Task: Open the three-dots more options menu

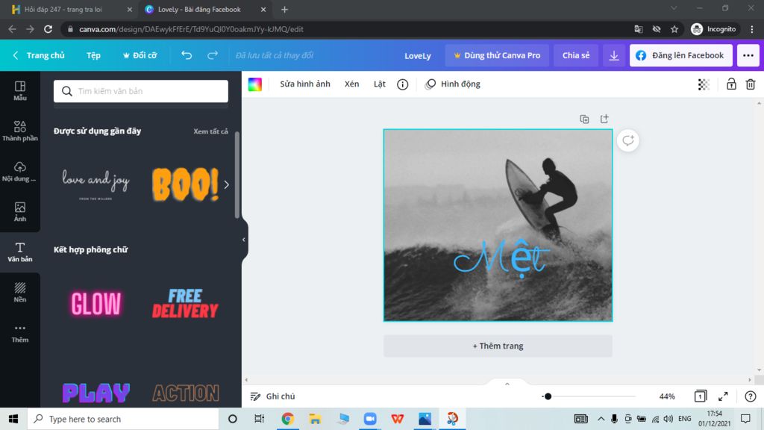Action: coord(748,55)
